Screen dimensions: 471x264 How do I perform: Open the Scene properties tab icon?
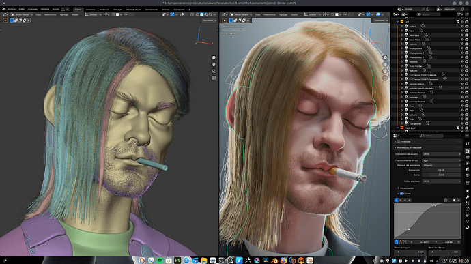point(468,169)
